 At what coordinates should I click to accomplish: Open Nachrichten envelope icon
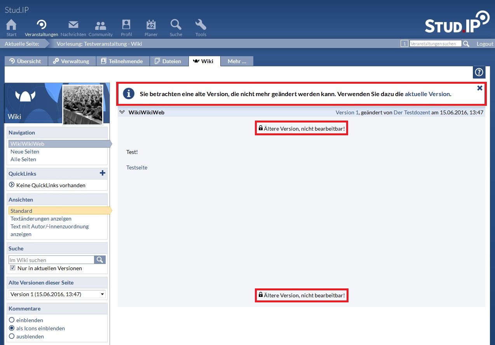pos(73,26)
